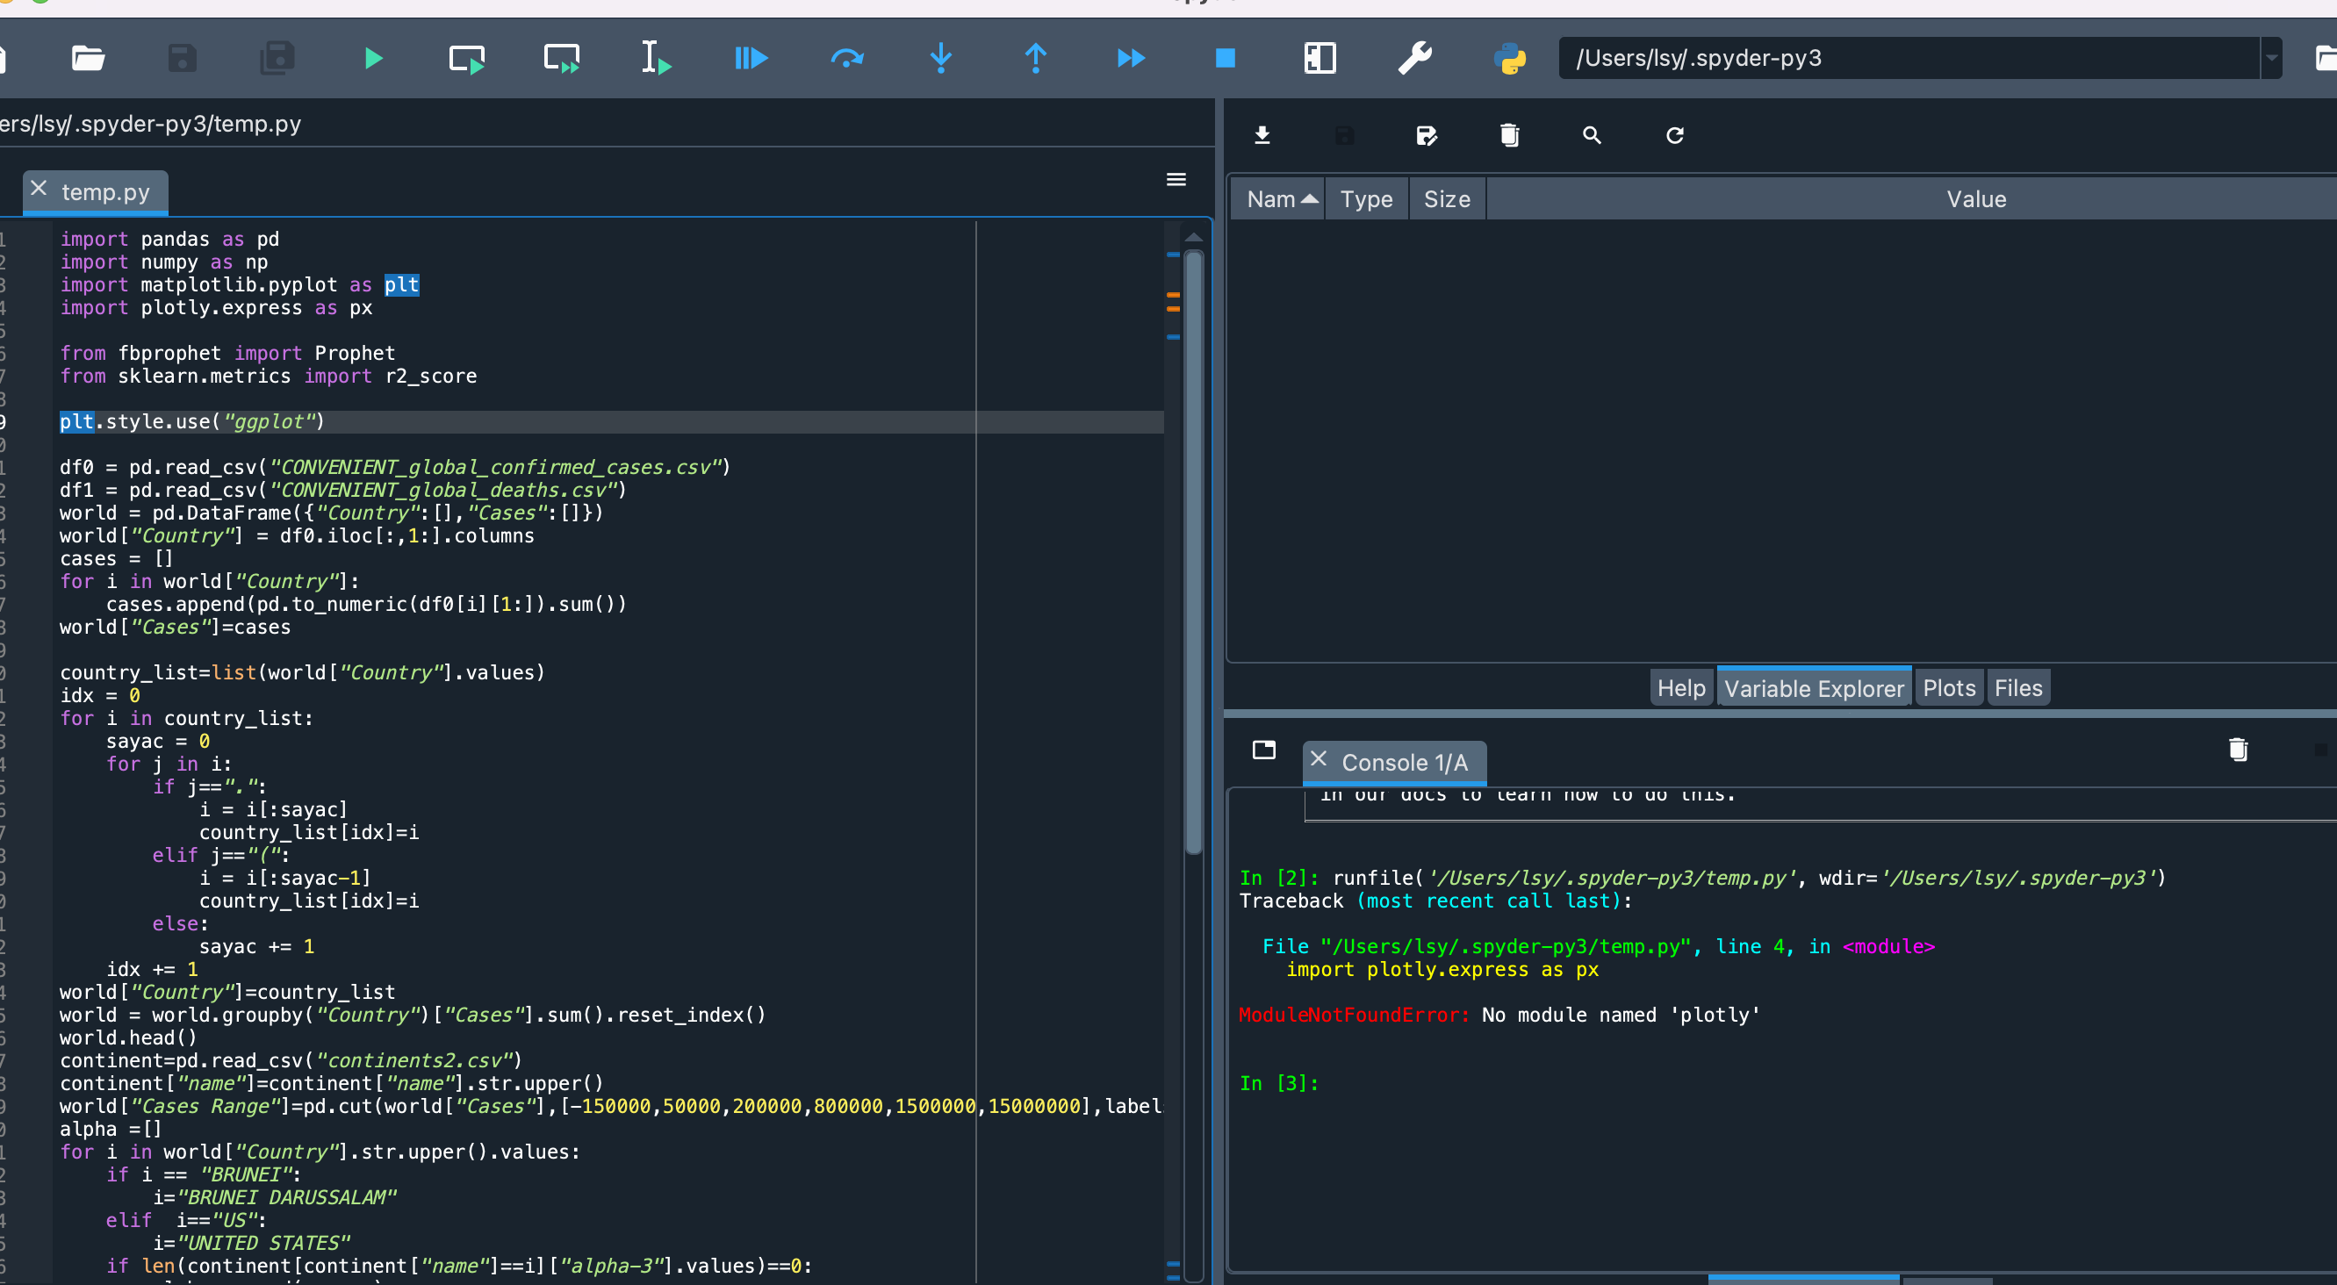This screenshot has width=2337, height=1285.
Task: Click 'cases = []' line in editor
Action: pos(116,559)
